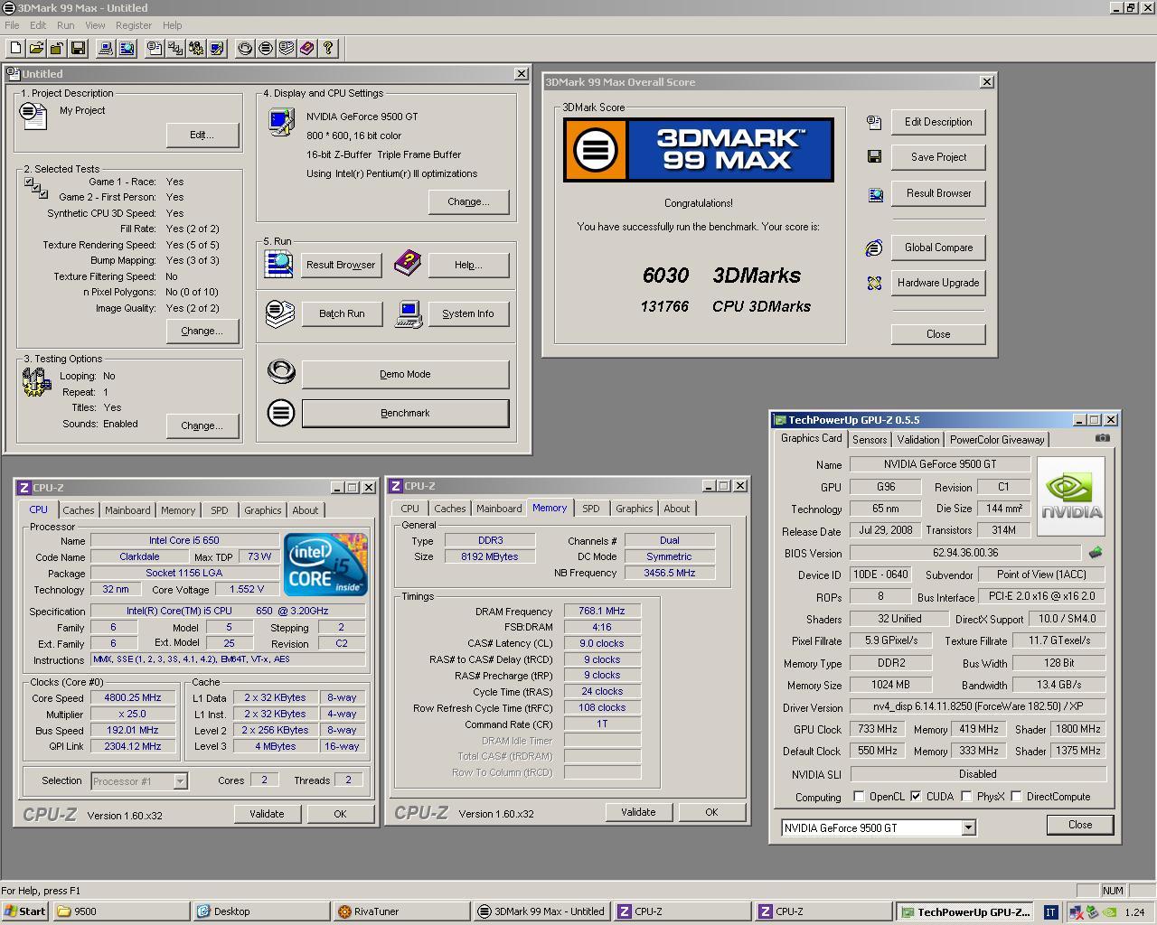
Task: Open the Processor #1 selection dropdown
Action: pyautogui.click(x=180, y=781)
